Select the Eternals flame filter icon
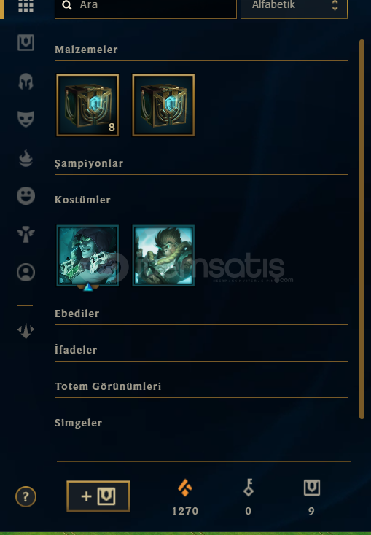The width and height of the screenshot is (371, 535). click(26, 158)
